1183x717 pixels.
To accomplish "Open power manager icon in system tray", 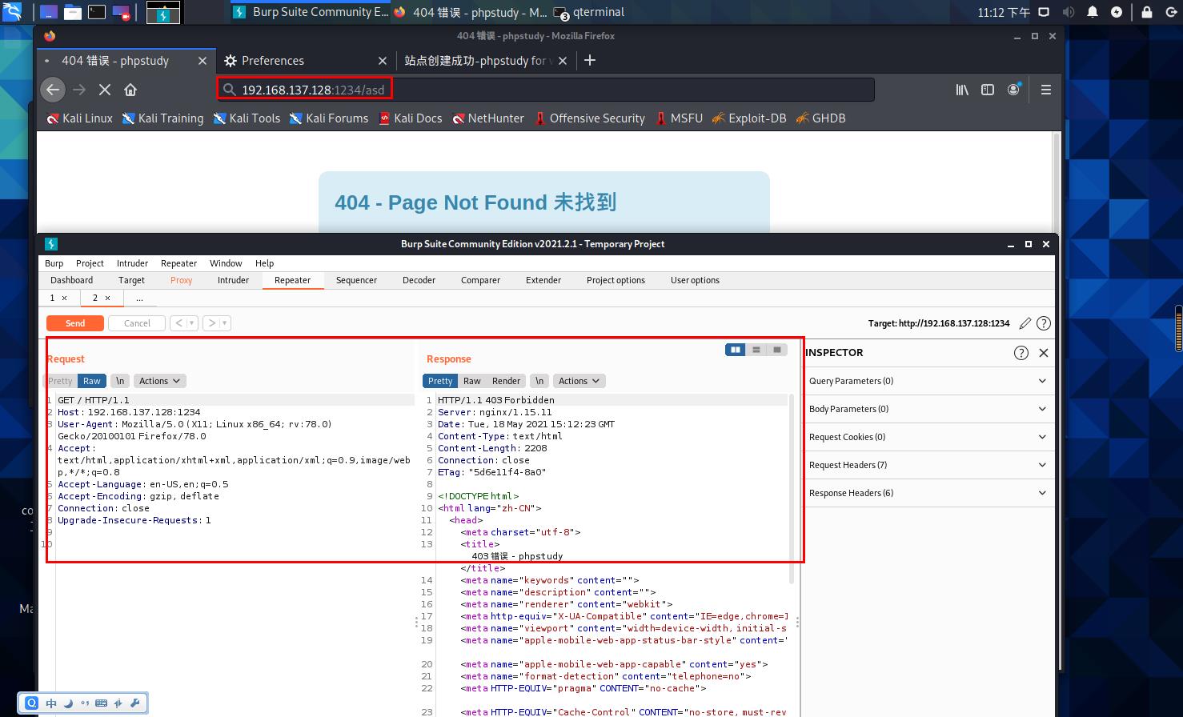I will coord(1117,12).
